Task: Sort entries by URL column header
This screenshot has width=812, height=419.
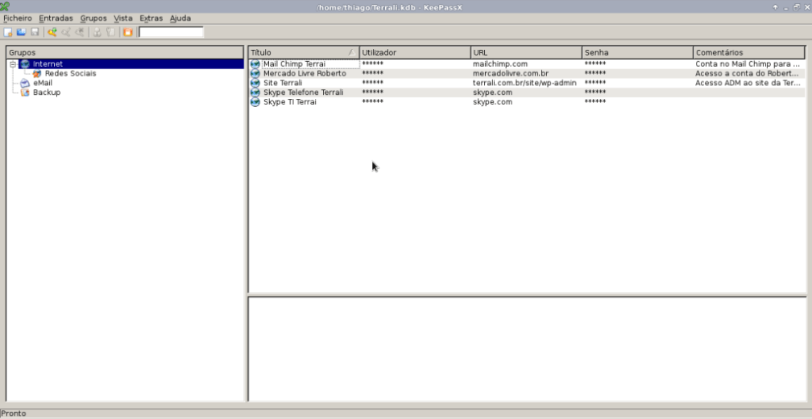Action: [x=525, y=52]
